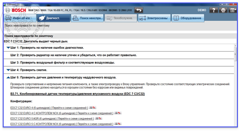240x131 pixels.
Task: Expand Шаг 4 Проверить сжатие
Action: point(8,70)
